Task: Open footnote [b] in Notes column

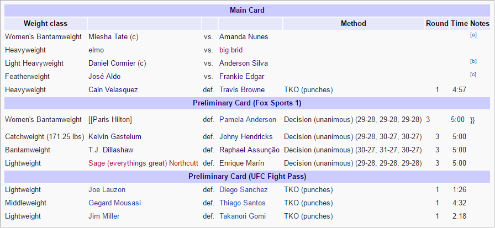Action: coord(473,61)
